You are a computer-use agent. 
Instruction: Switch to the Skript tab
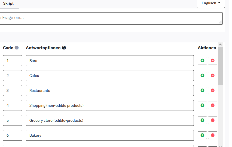pyautogui.click(x=8, y=4)
